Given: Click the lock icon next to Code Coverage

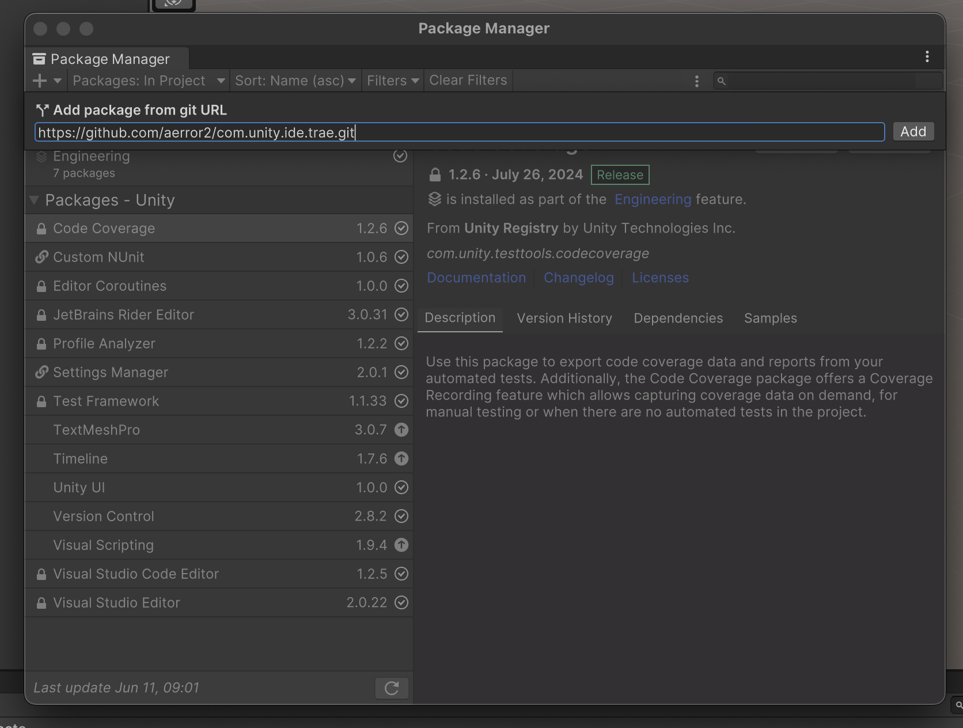Looking at the screenshot, I should click(41, 229).
